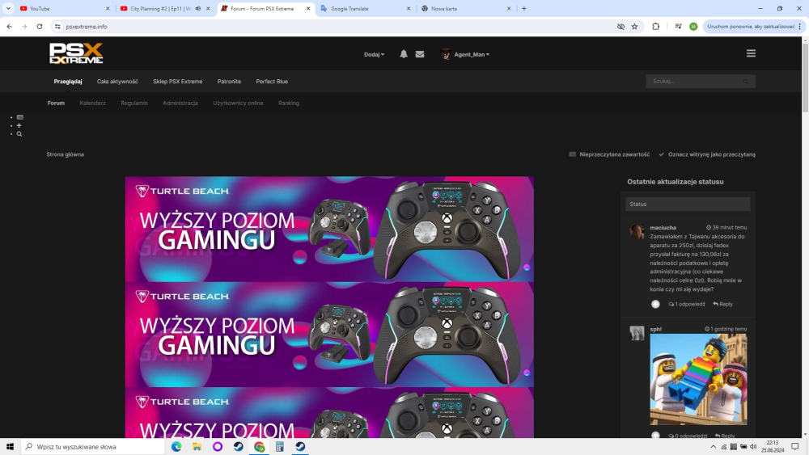
Task: Open the Kalendarz sub-navigation link
Action: tap(92, 103)
